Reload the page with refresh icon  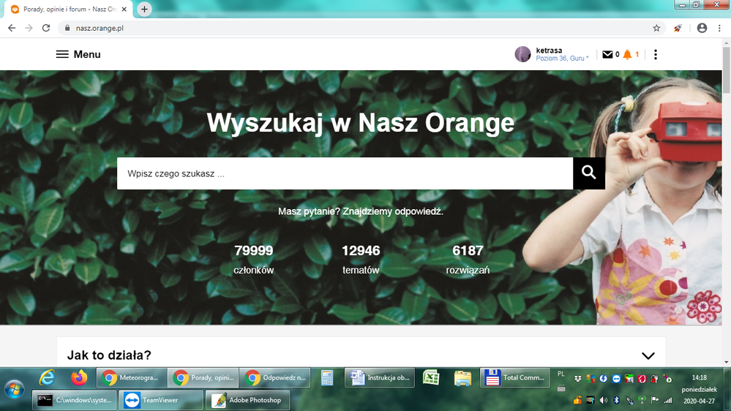click(x=45, y=28)
